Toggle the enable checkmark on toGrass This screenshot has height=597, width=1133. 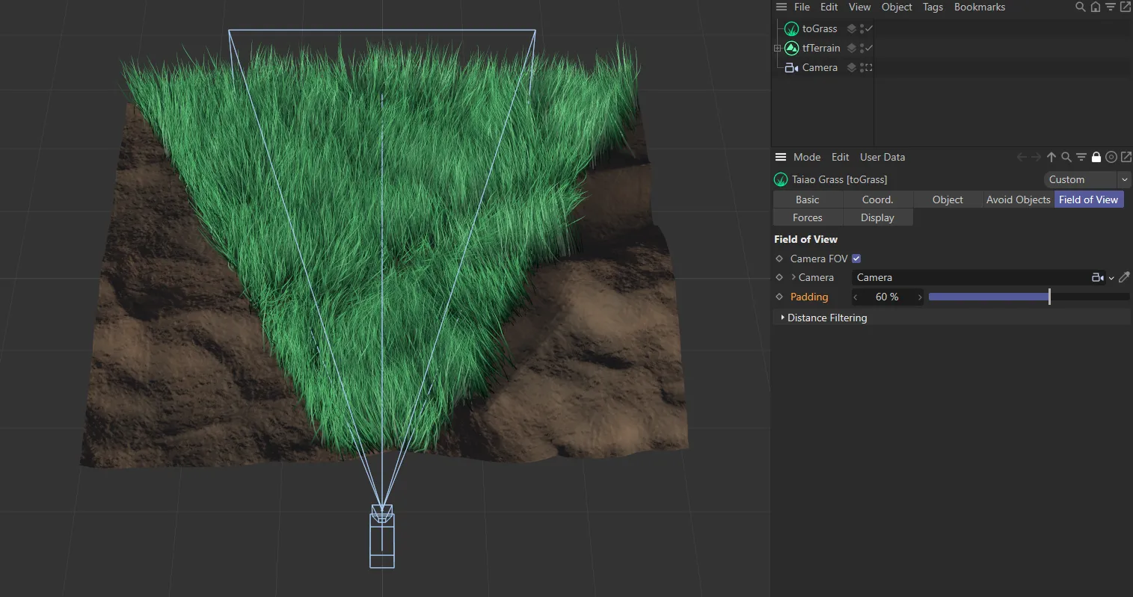pos(867,28)
